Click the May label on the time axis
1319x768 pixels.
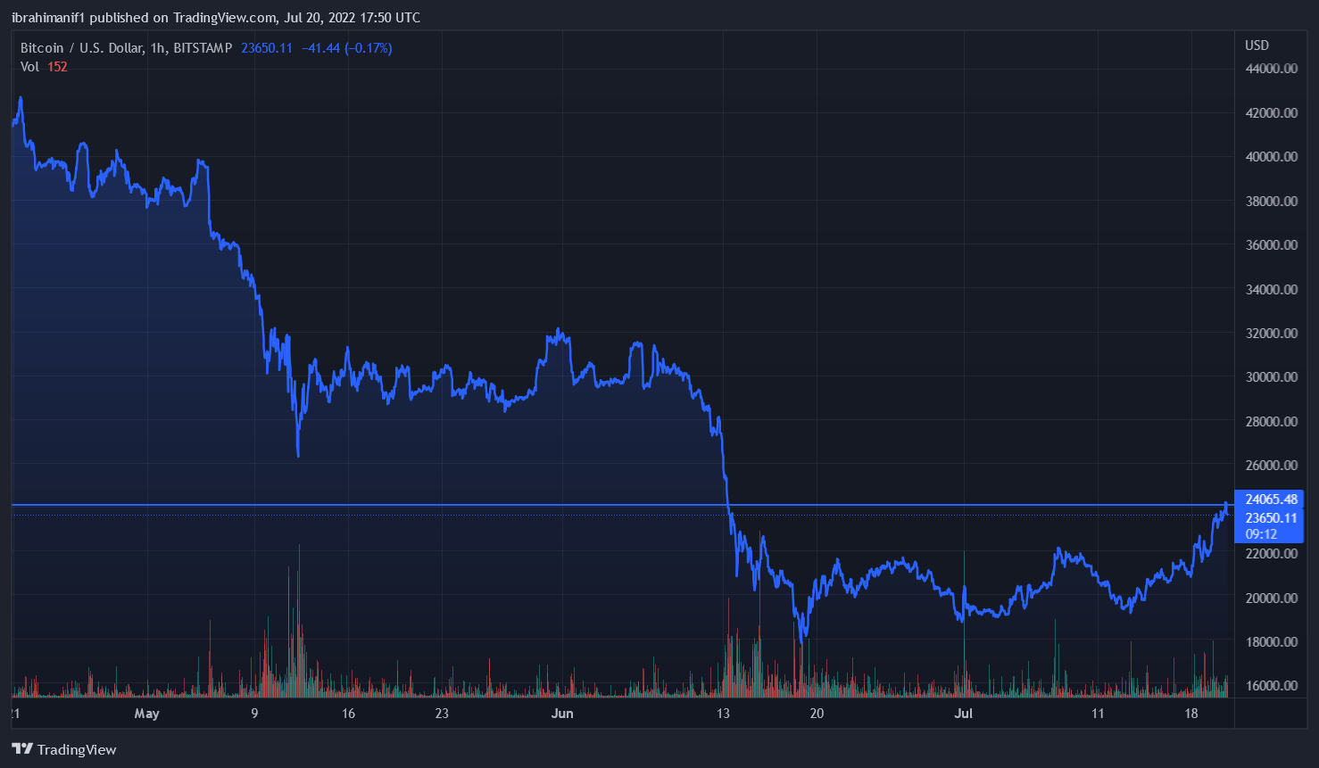(147, 714)
